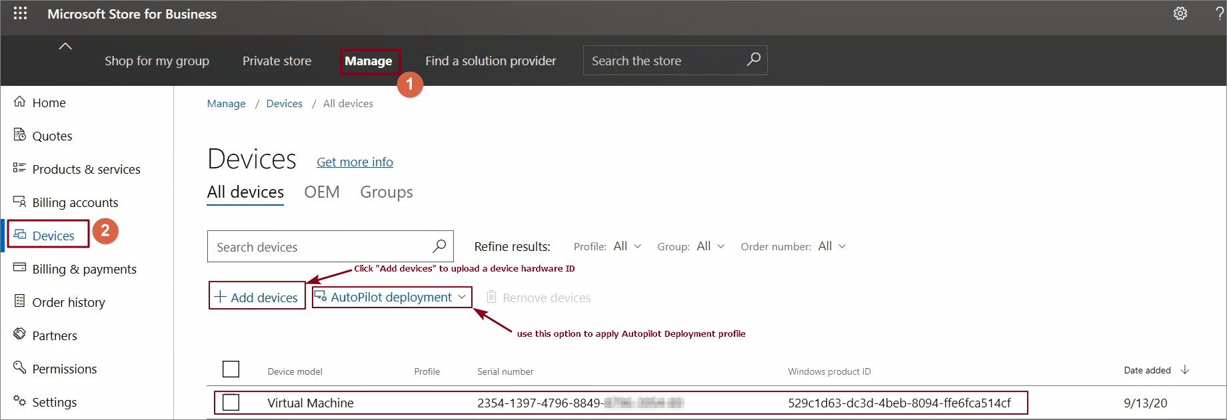Click the Serial number column header

point(505,371)
